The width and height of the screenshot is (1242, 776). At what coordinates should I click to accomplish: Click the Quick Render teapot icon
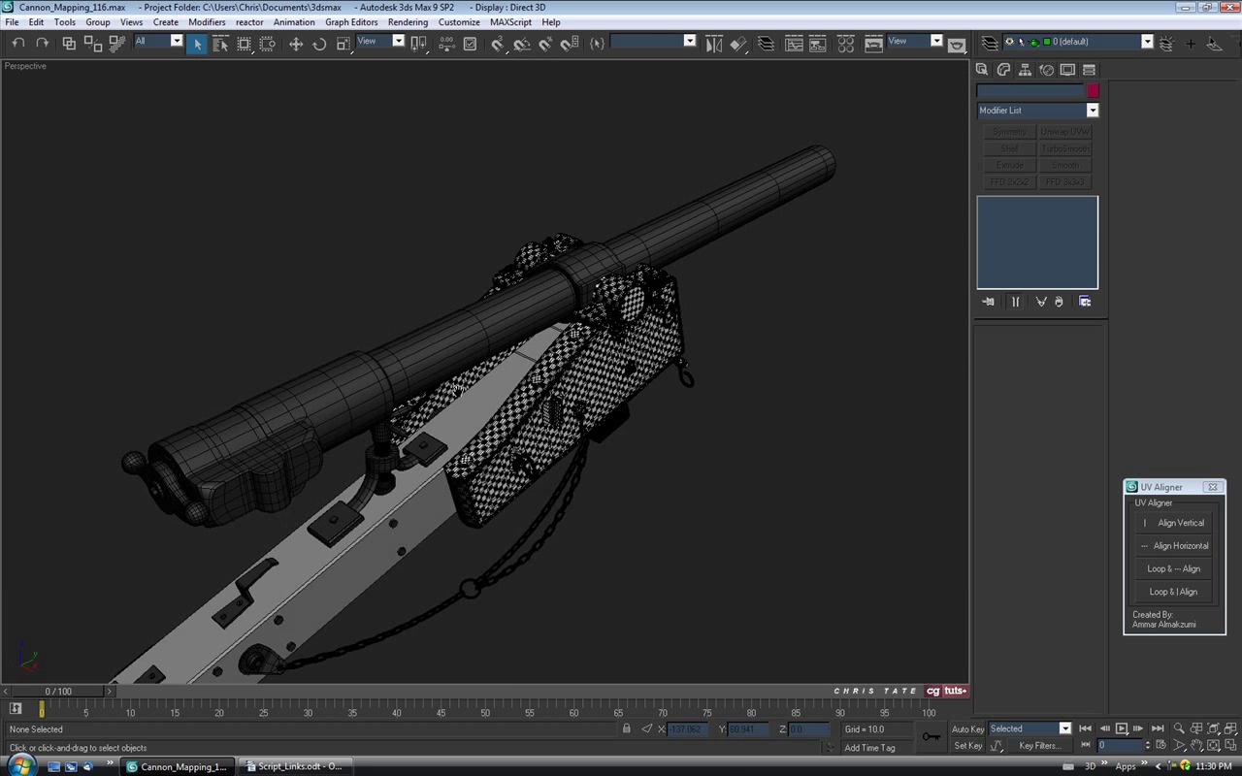pyautogui.click(x=957, y=43)
